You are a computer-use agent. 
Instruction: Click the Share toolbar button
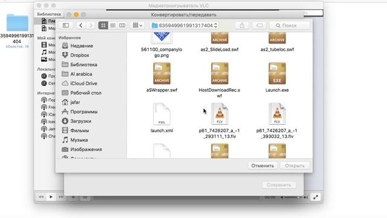pos(242,25)
